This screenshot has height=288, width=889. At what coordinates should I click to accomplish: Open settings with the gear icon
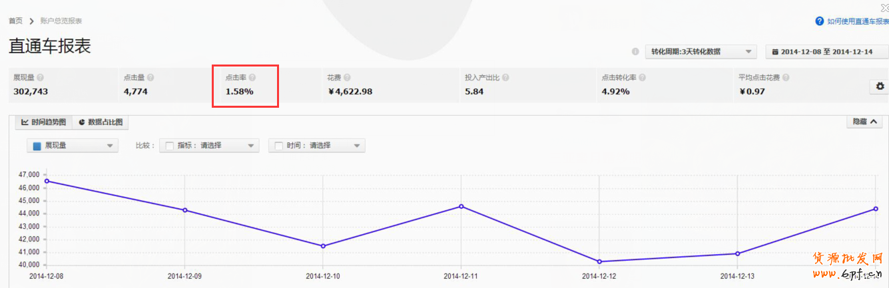pos(880,86)
